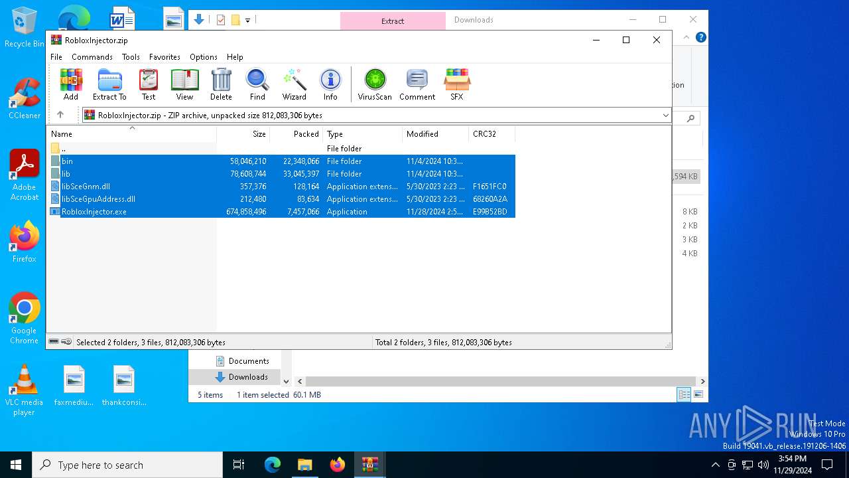Select the faxmediu desktop file
This screenshot has height=478, width=849.
[74, 386]
